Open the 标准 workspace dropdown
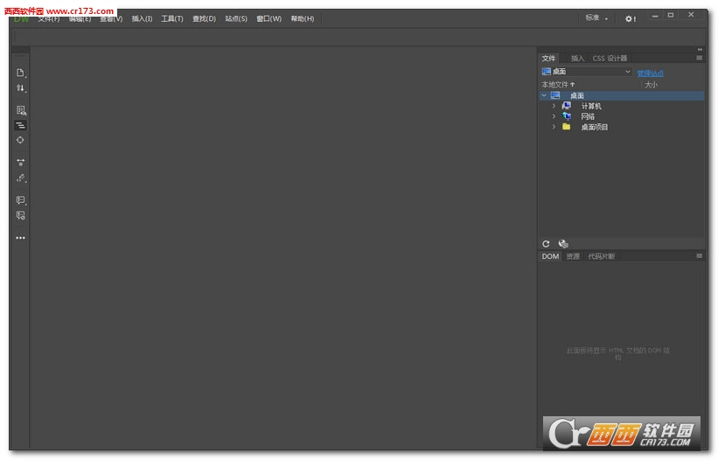The width and height of the screenshot is (718, 460). pos(597,18)
